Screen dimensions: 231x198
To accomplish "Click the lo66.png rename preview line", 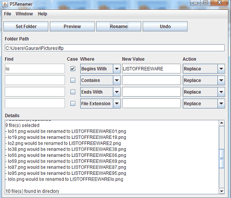I will pos(66,155).
